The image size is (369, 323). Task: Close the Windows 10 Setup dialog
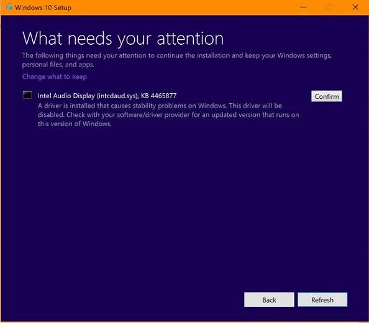(x=355, y=7)
